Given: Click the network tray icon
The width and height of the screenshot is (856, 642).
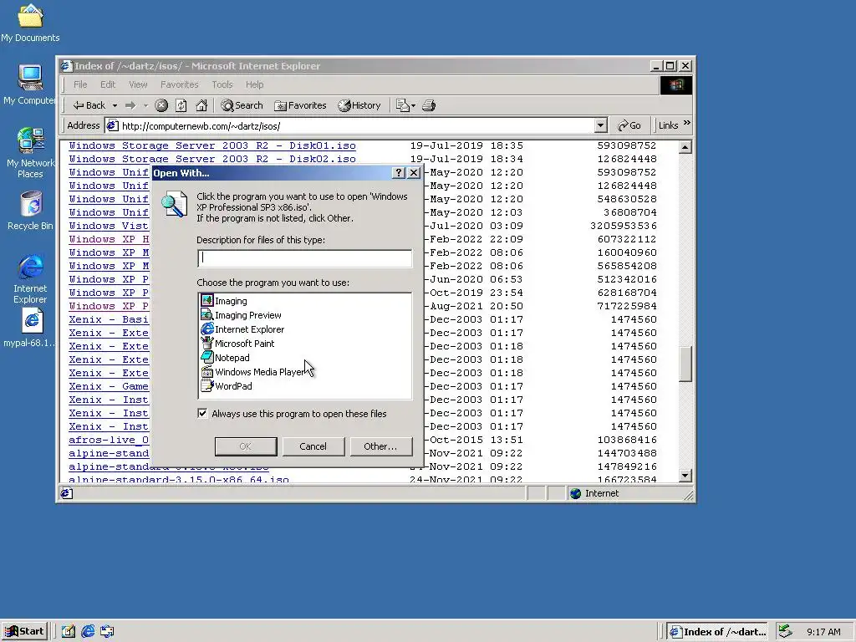Looking at the screenshot, I should click(786, 631).
